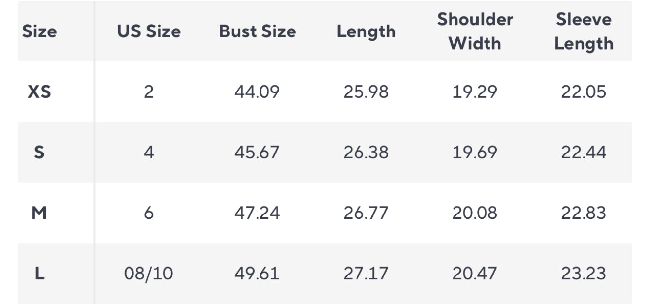Select shoulder width value 19.29

coord(475,92)
